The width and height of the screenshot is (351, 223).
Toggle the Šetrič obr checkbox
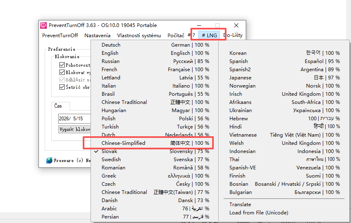(x=62, y=87)
